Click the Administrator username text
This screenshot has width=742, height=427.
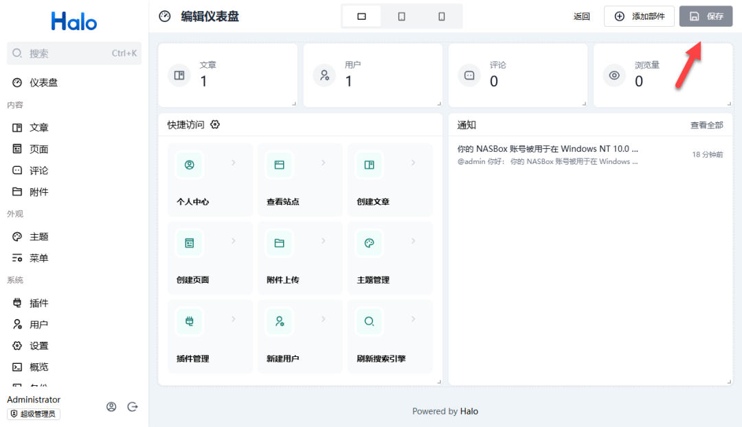34,400
